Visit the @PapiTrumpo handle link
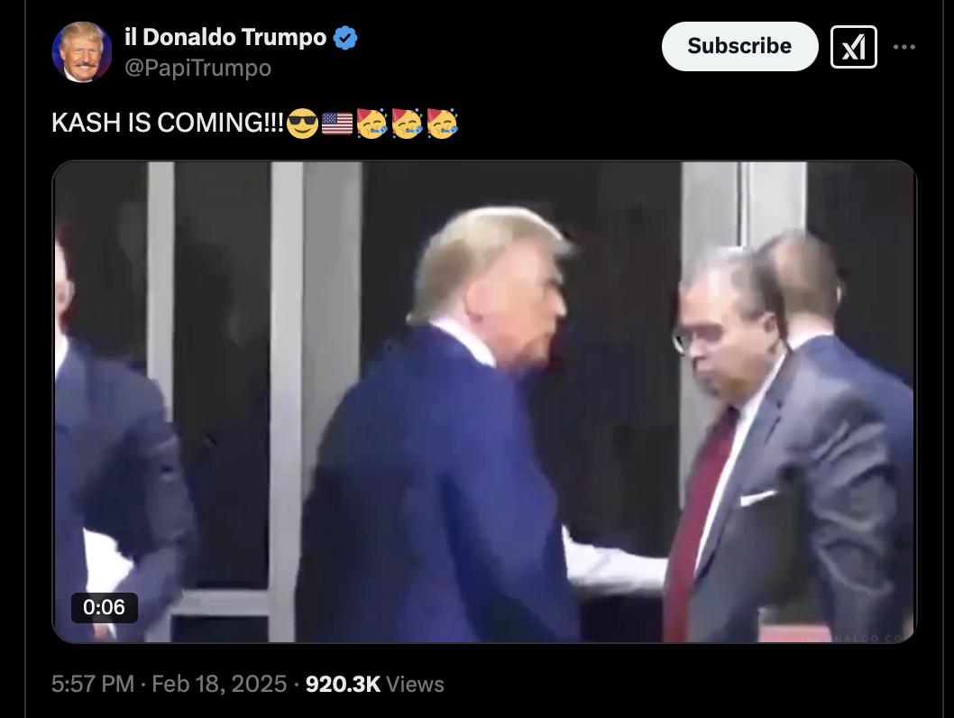954x718 pixels. [x=197, y=68]
